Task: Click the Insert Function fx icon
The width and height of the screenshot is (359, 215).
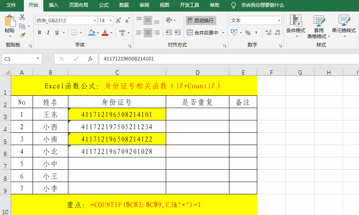Action: 90,59
